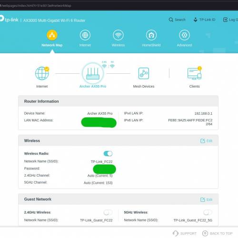This screenshot has height=238, width=238.
Task: Click the Device Name value Archer AX55 Pro
Action: coord(100,113)
